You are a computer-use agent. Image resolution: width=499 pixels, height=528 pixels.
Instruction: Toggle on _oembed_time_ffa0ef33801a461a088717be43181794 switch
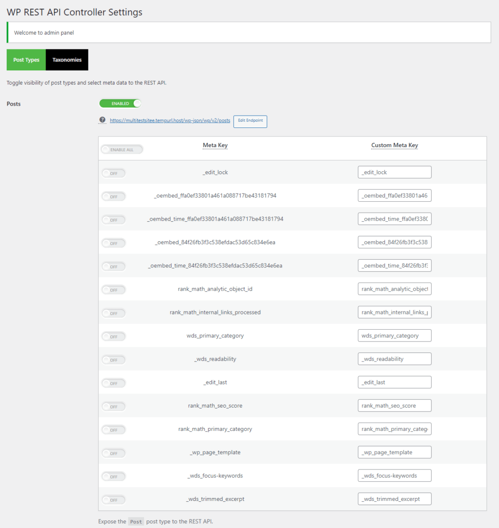[x=114, y=220]
